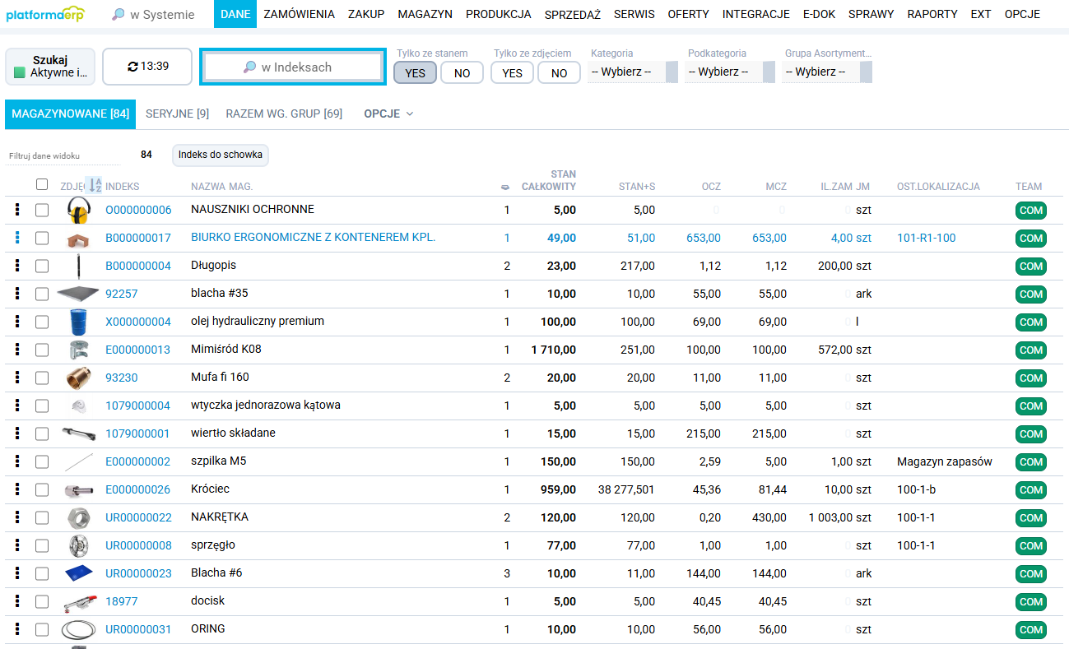This screenshot has width=1069, height=649.
Task: Refresh data using the circular arrows icon beside 13:39
Action: (x=132, y=66)
